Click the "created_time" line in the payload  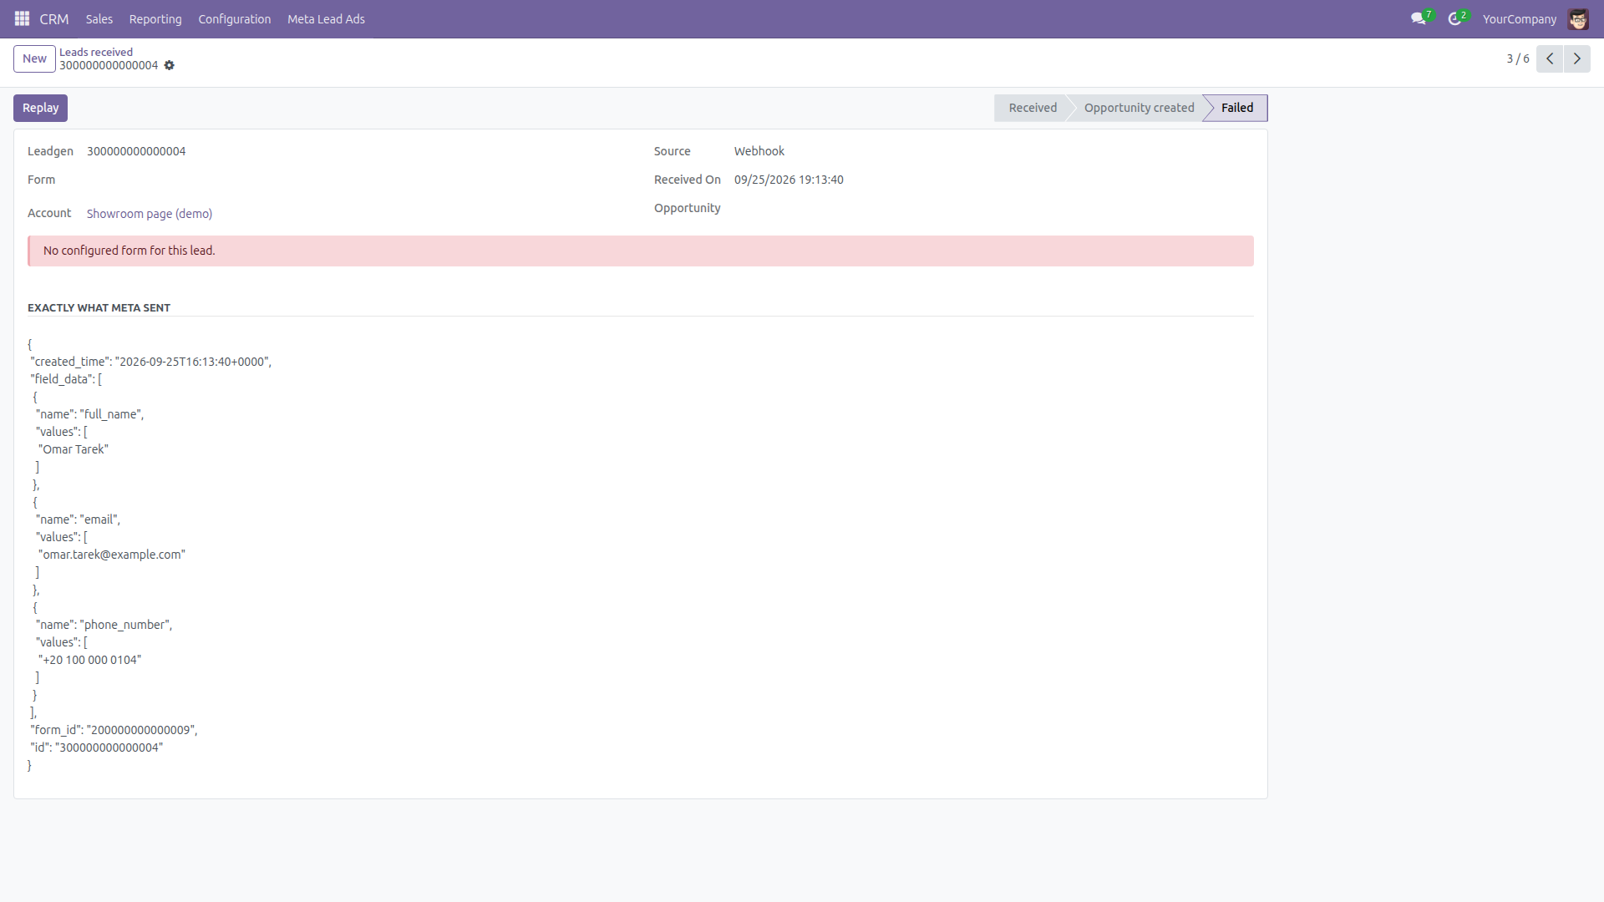coord(151,362)
